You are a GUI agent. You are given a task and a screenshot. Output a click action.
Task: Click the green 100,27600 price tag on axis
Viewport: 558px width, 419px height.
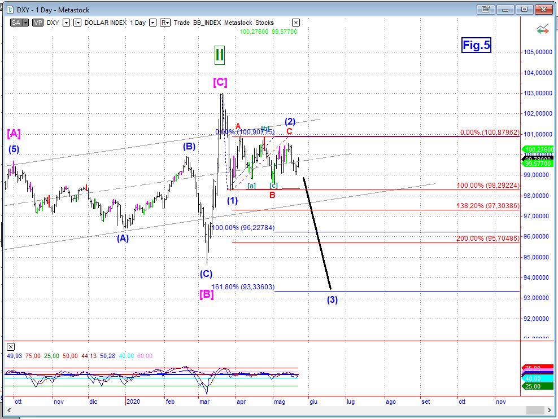click(x=538, y=149)
